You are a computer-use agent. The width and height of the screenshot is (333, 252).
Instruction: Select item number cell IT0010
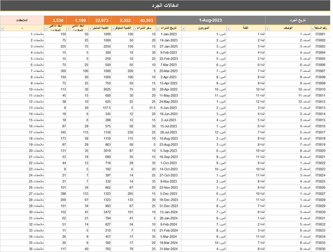click(x=321, y=90)
